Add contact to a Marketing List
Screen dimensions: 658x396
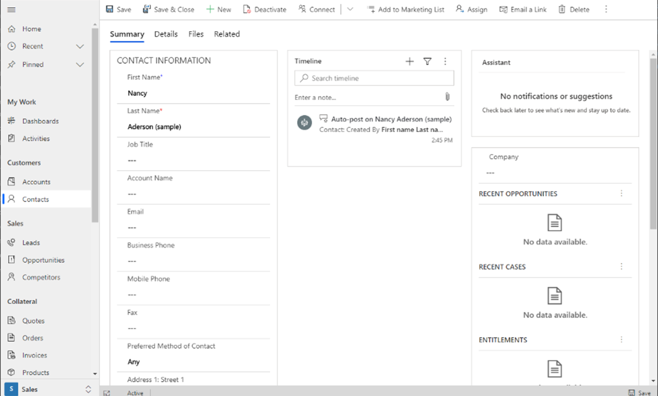click(405, 9)
